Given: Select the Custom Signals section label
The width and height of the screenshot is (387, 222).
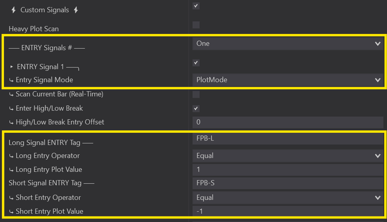Looking at the screenshot, I should [x=45, y=10].
